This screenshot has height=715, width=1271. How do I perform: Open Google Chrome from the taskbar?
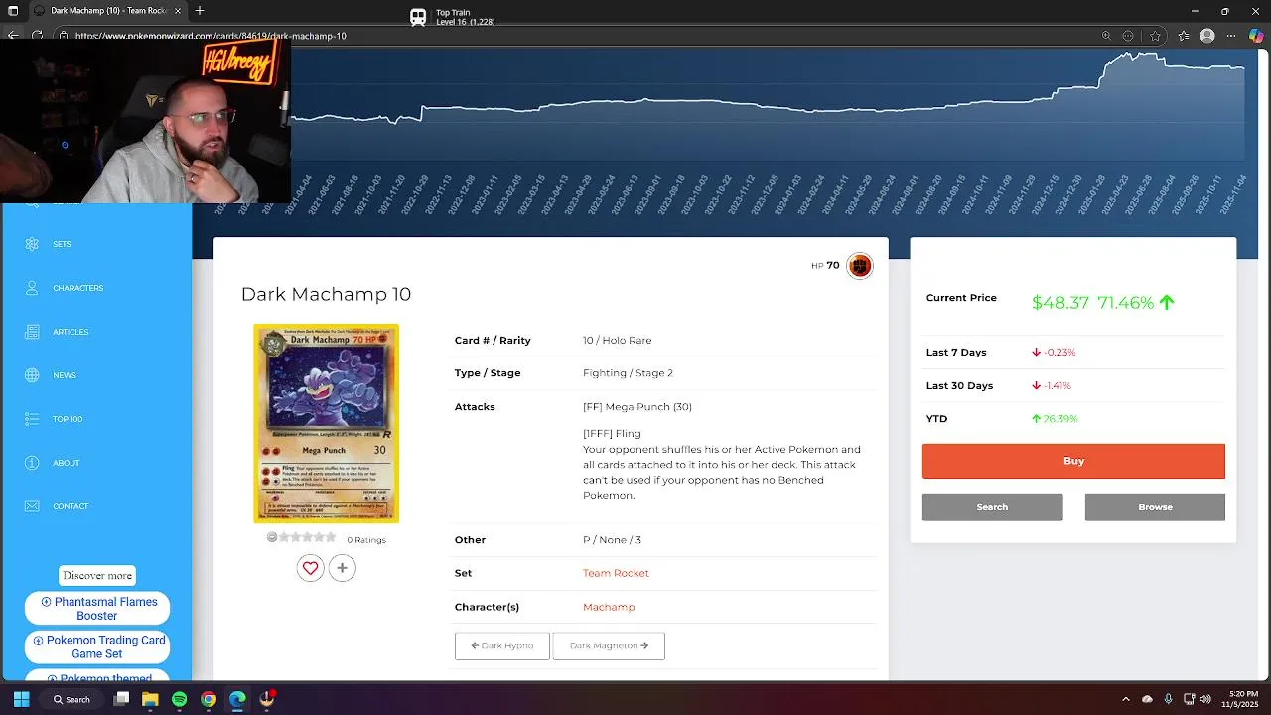click(x=209, y=699)
